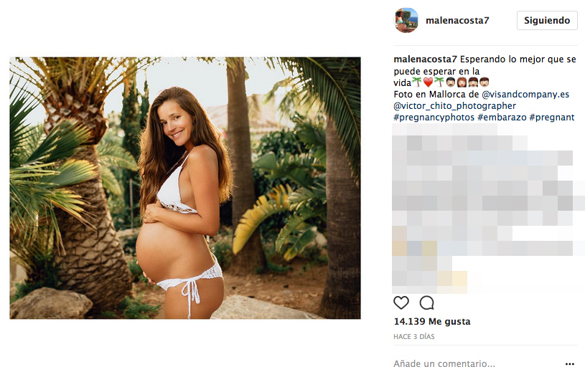This screenshot has width=585, height=377.
Task: Open the #pregnant hashtag
Action: 552,117
